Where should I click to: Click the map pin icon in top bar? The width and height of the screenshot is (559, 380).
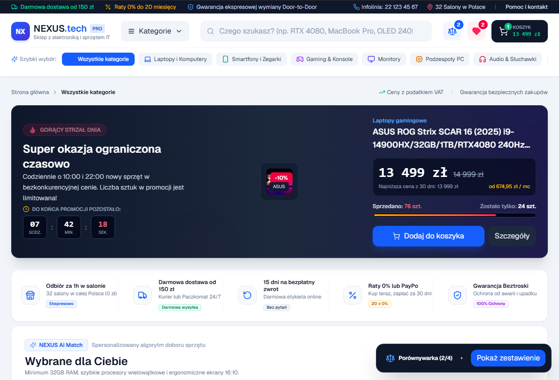click(430, 7)
